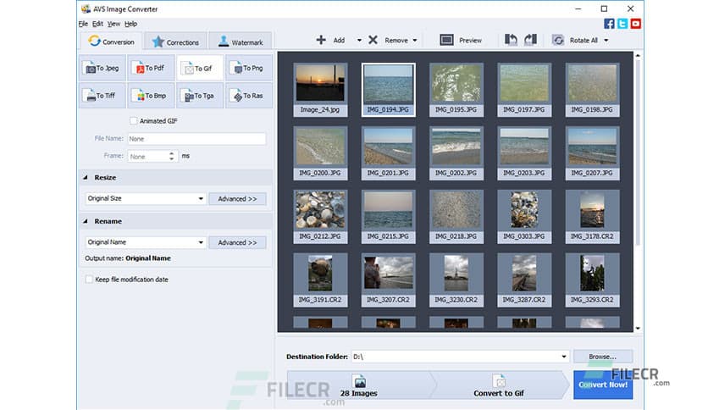The image size is (708, 410).
Task: Select the IMG_0195.JPG thumbnail
Action: click(456, 90)
